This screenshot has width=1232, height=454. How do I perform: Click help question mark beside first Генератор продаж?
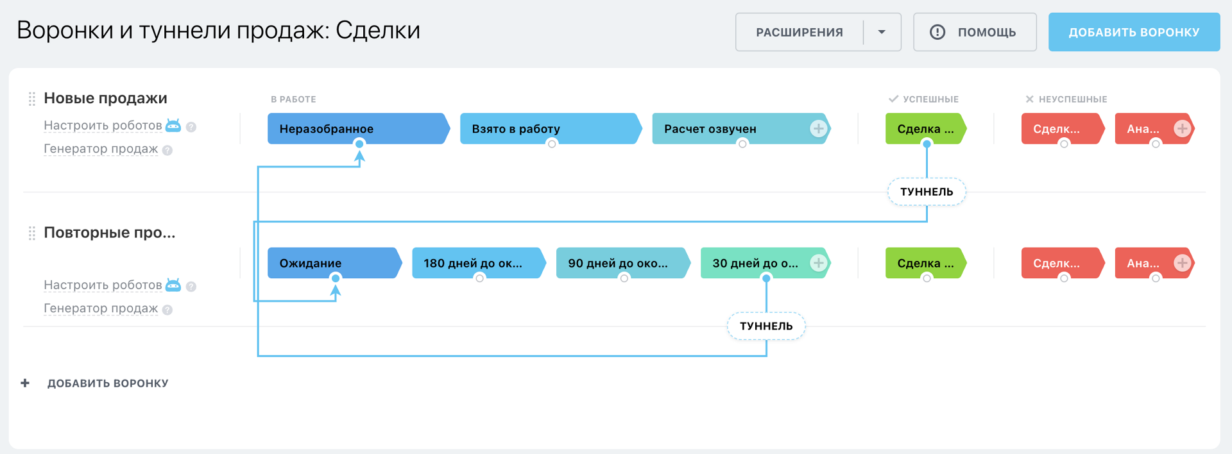(167, 150)
